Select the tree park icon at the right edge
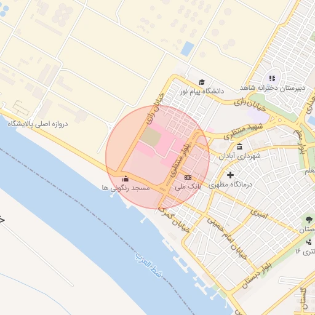315x315 pixels. (x=309, y=220)
